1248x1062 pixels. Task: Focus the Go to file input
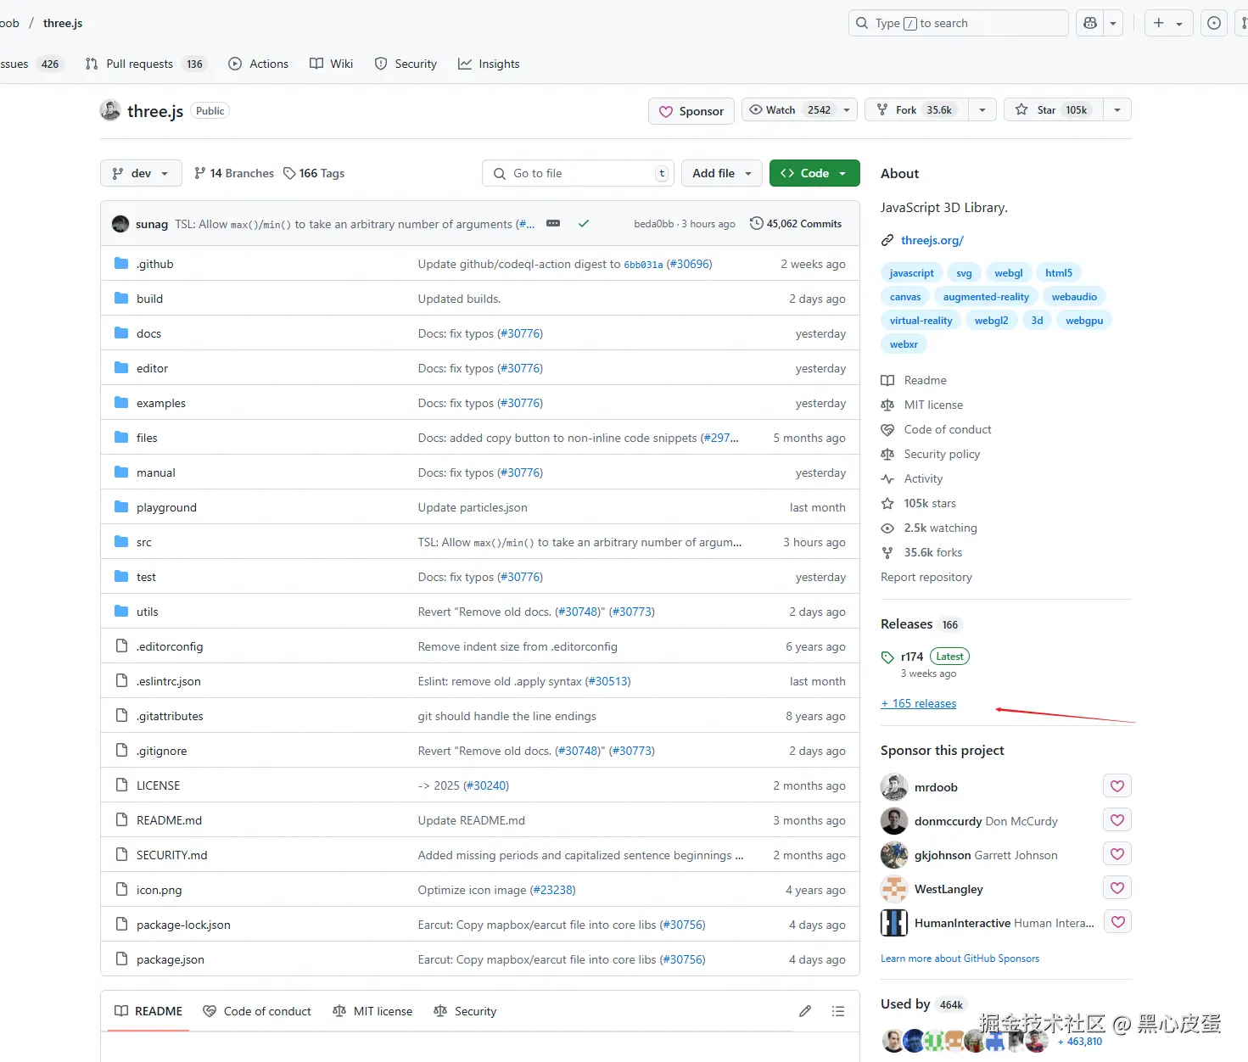click(x=579, y=173)
